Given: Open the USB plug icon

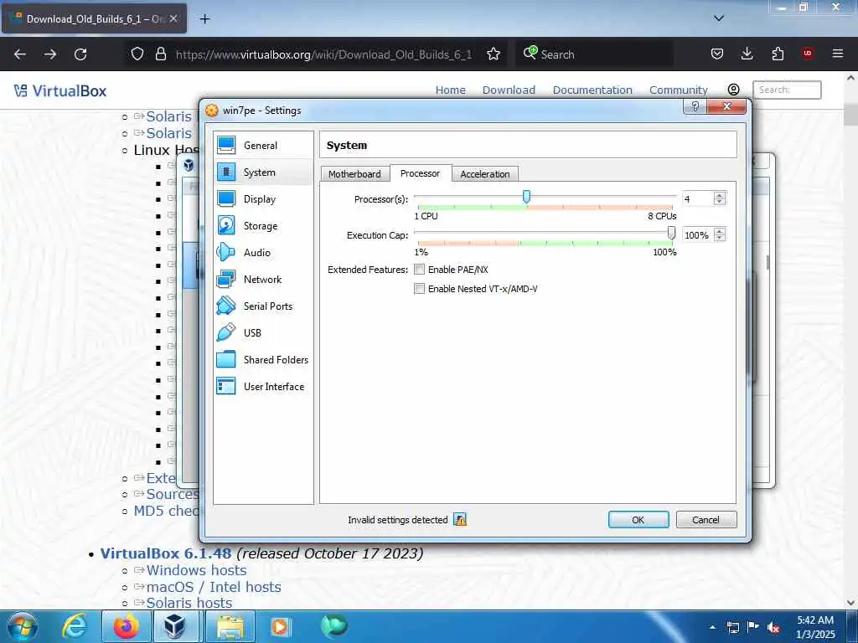Looking at the screenshot, I should (x=226, y=333).
